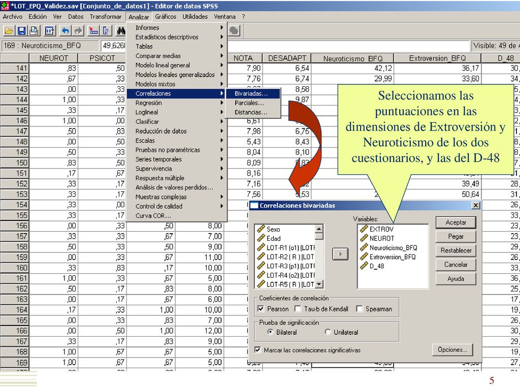Select the LOT-R1 (o1) variable
This screenshot has width=520, height=390.
click(x=285, y=248)
